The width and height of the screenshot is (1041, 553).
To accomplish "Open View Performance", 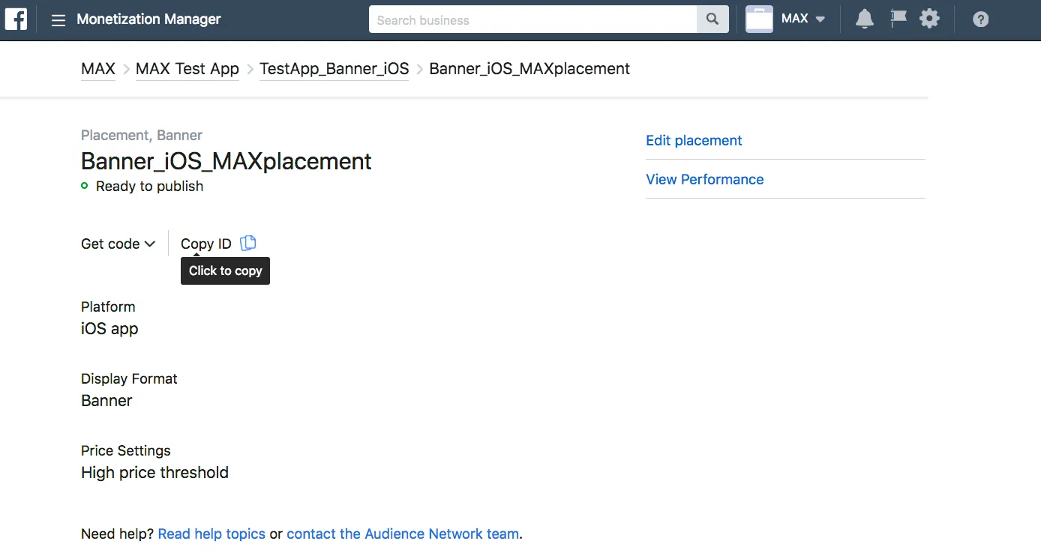I will tap(704, 179).
